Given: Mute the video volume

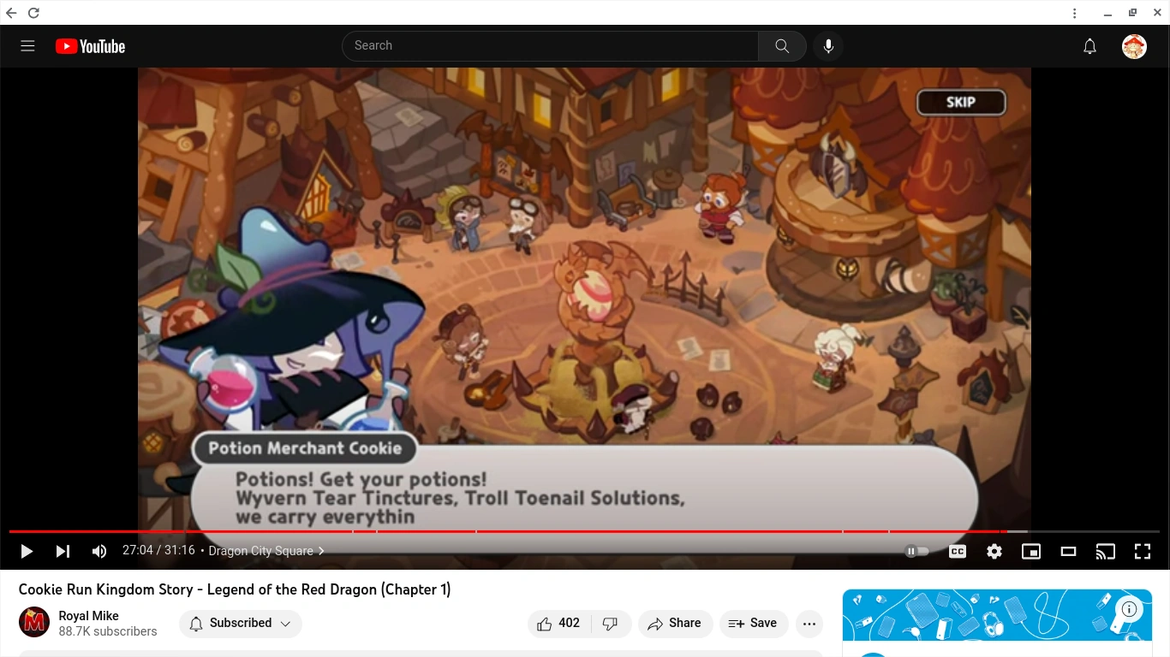Looking at the screenshot, I should [99, 552].
